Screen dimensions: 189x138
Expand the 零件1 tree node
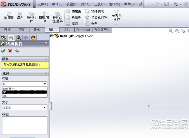(x=52, y=36)
